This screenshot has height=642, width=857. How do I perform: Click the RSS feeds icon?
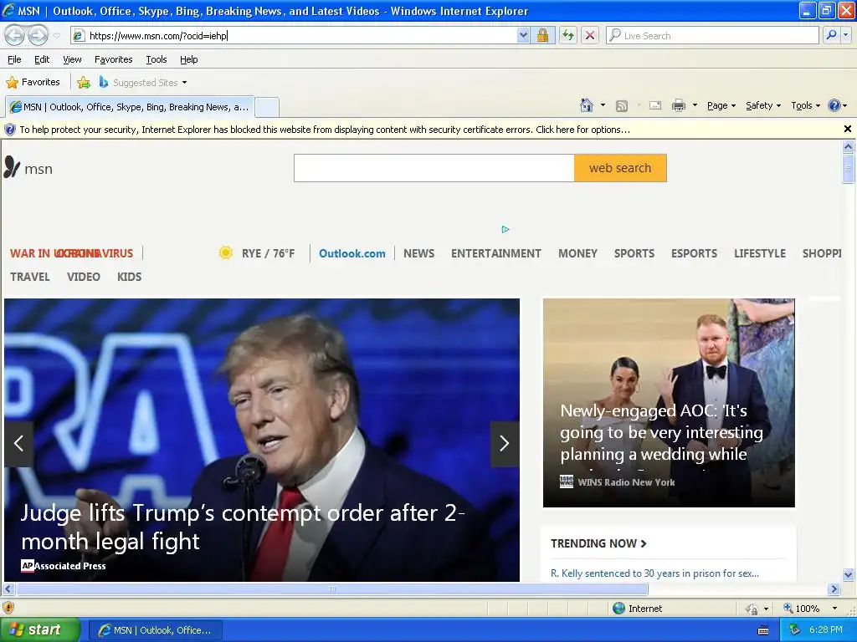(x=622, y=106)
